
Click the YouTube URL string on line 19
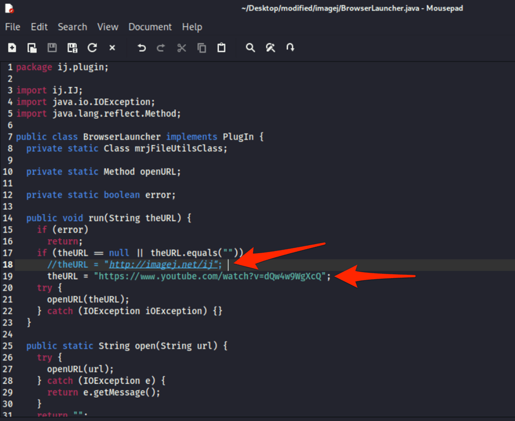pyautogui.click(x=210, y=276)
